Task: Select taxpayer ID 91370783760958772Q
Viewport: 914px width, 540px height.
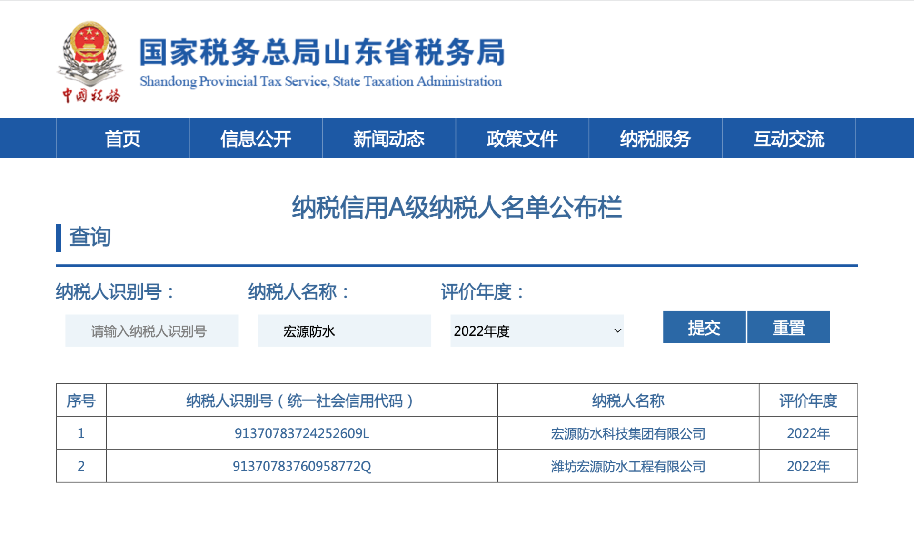Action: click(302, 466)
